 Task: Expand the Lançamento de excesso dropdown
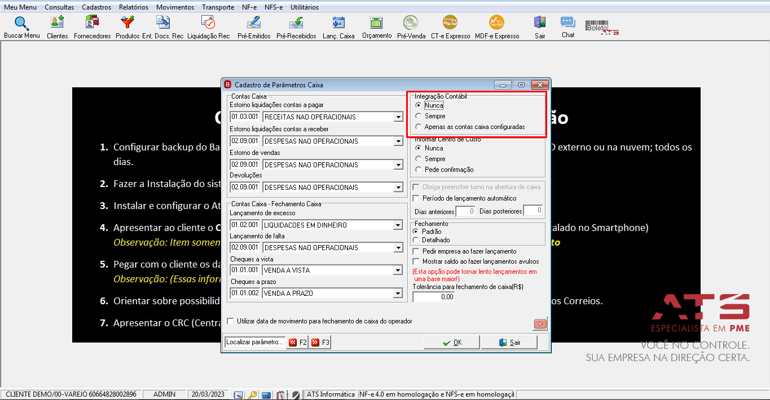pyautogui.click(x=398, y=225)
